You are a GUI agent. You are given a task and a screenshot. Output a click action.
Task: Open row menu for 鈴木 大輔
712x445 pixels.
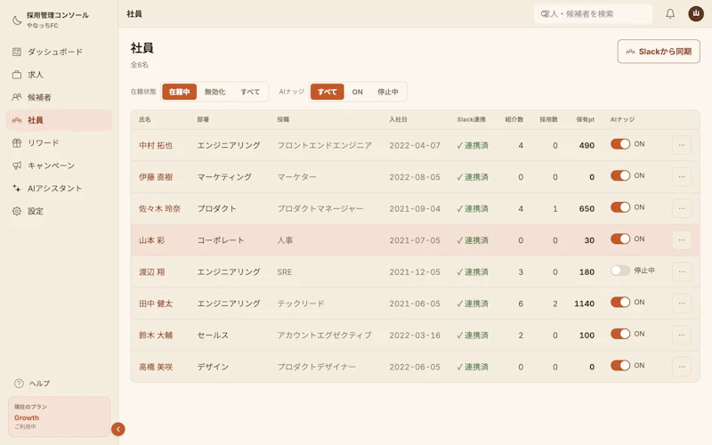pyautogui.click(x=682, y=335)
